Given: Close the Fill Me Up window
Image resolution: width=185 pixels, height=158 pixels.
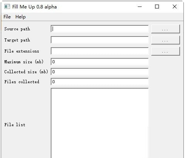Looking at the screenshot, I should [175, 7].
